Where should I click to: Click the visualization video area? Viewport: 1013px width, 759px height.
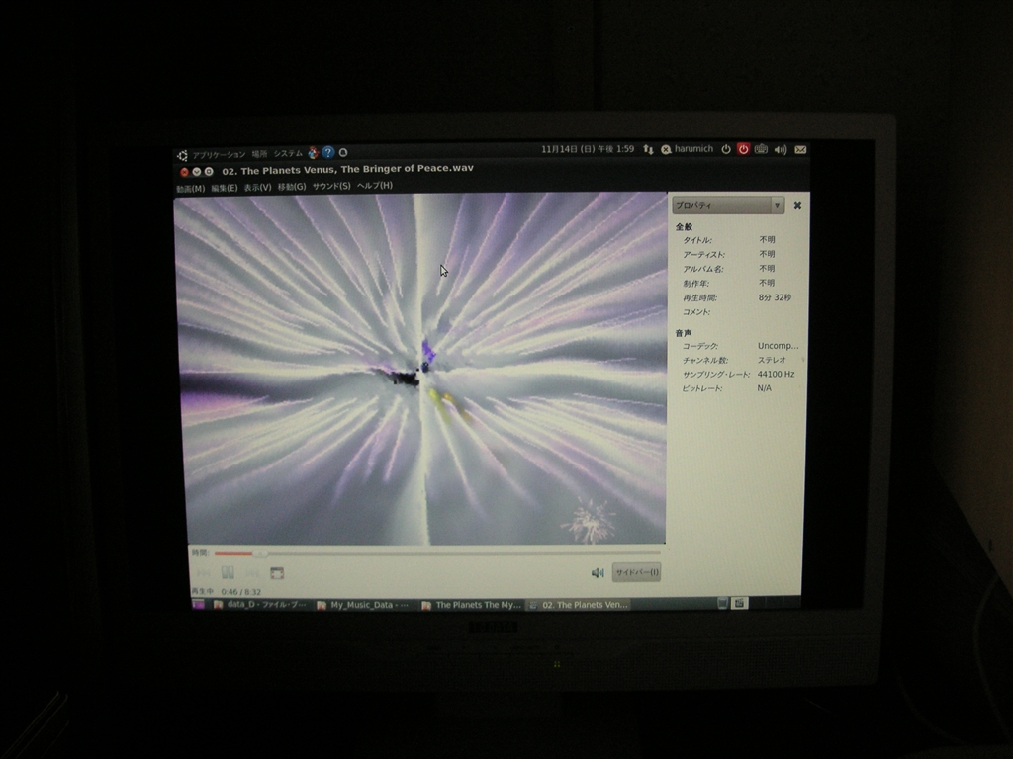pyautogui.click(x=420, y=370)
